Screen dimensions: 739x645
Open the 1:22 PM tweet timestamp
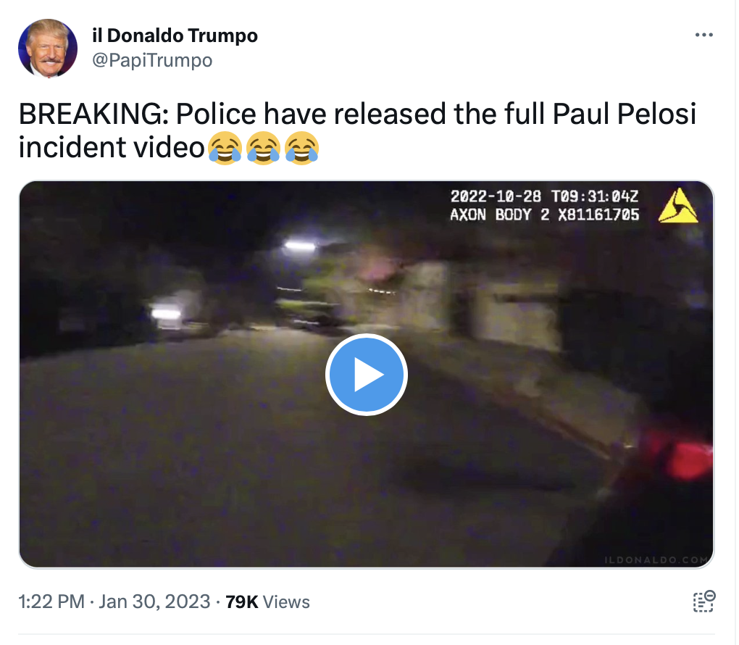pyautogui.click(x=51, y=602)
